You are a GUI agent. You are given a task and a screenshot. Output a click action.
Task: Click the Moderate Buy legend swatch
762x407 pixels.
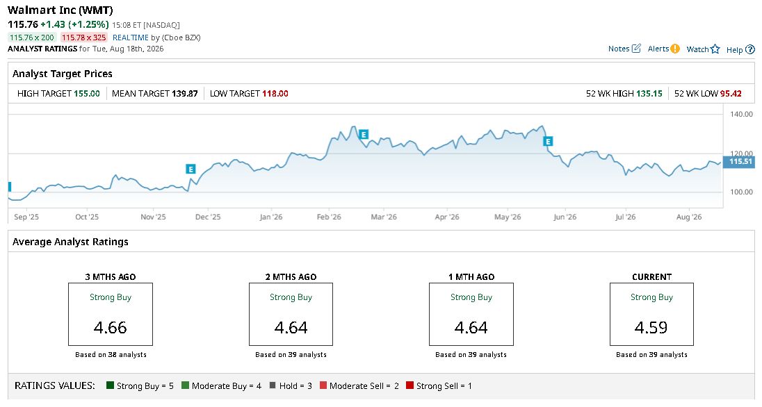(x=185, y=385)
